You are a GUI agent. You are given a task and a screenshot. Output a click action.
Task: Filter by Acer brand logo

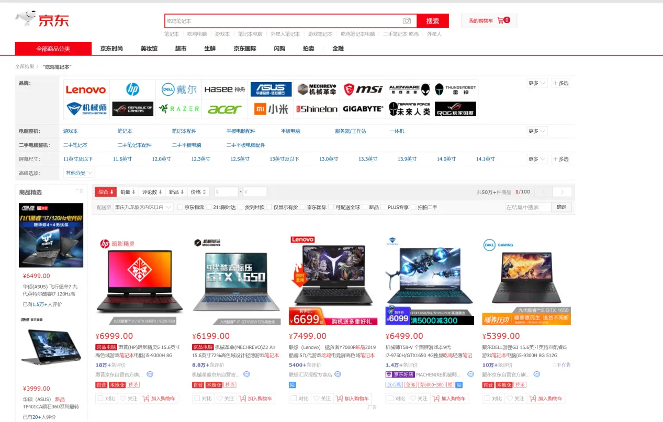pos(225,109)
